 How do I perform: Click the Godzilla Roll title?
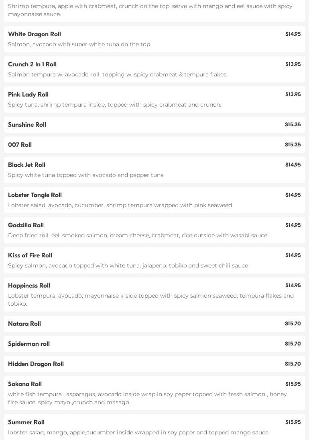click(x=26, y=225)
